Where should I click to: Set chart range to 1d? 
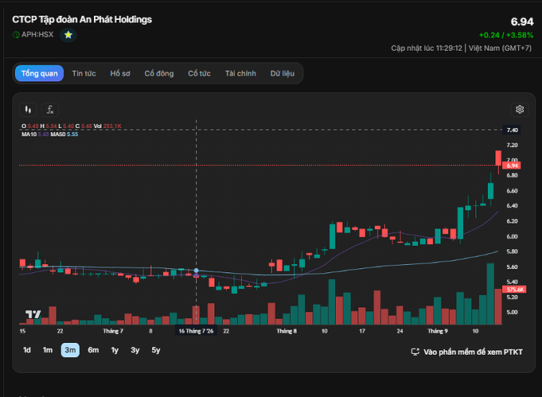pyautogui.click(x=26, y=350)
